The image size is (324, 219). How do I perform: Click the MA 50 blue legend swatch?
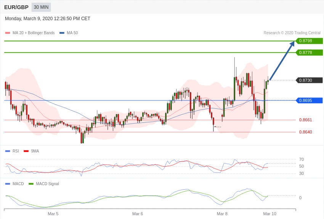click(x=62, y=33)
